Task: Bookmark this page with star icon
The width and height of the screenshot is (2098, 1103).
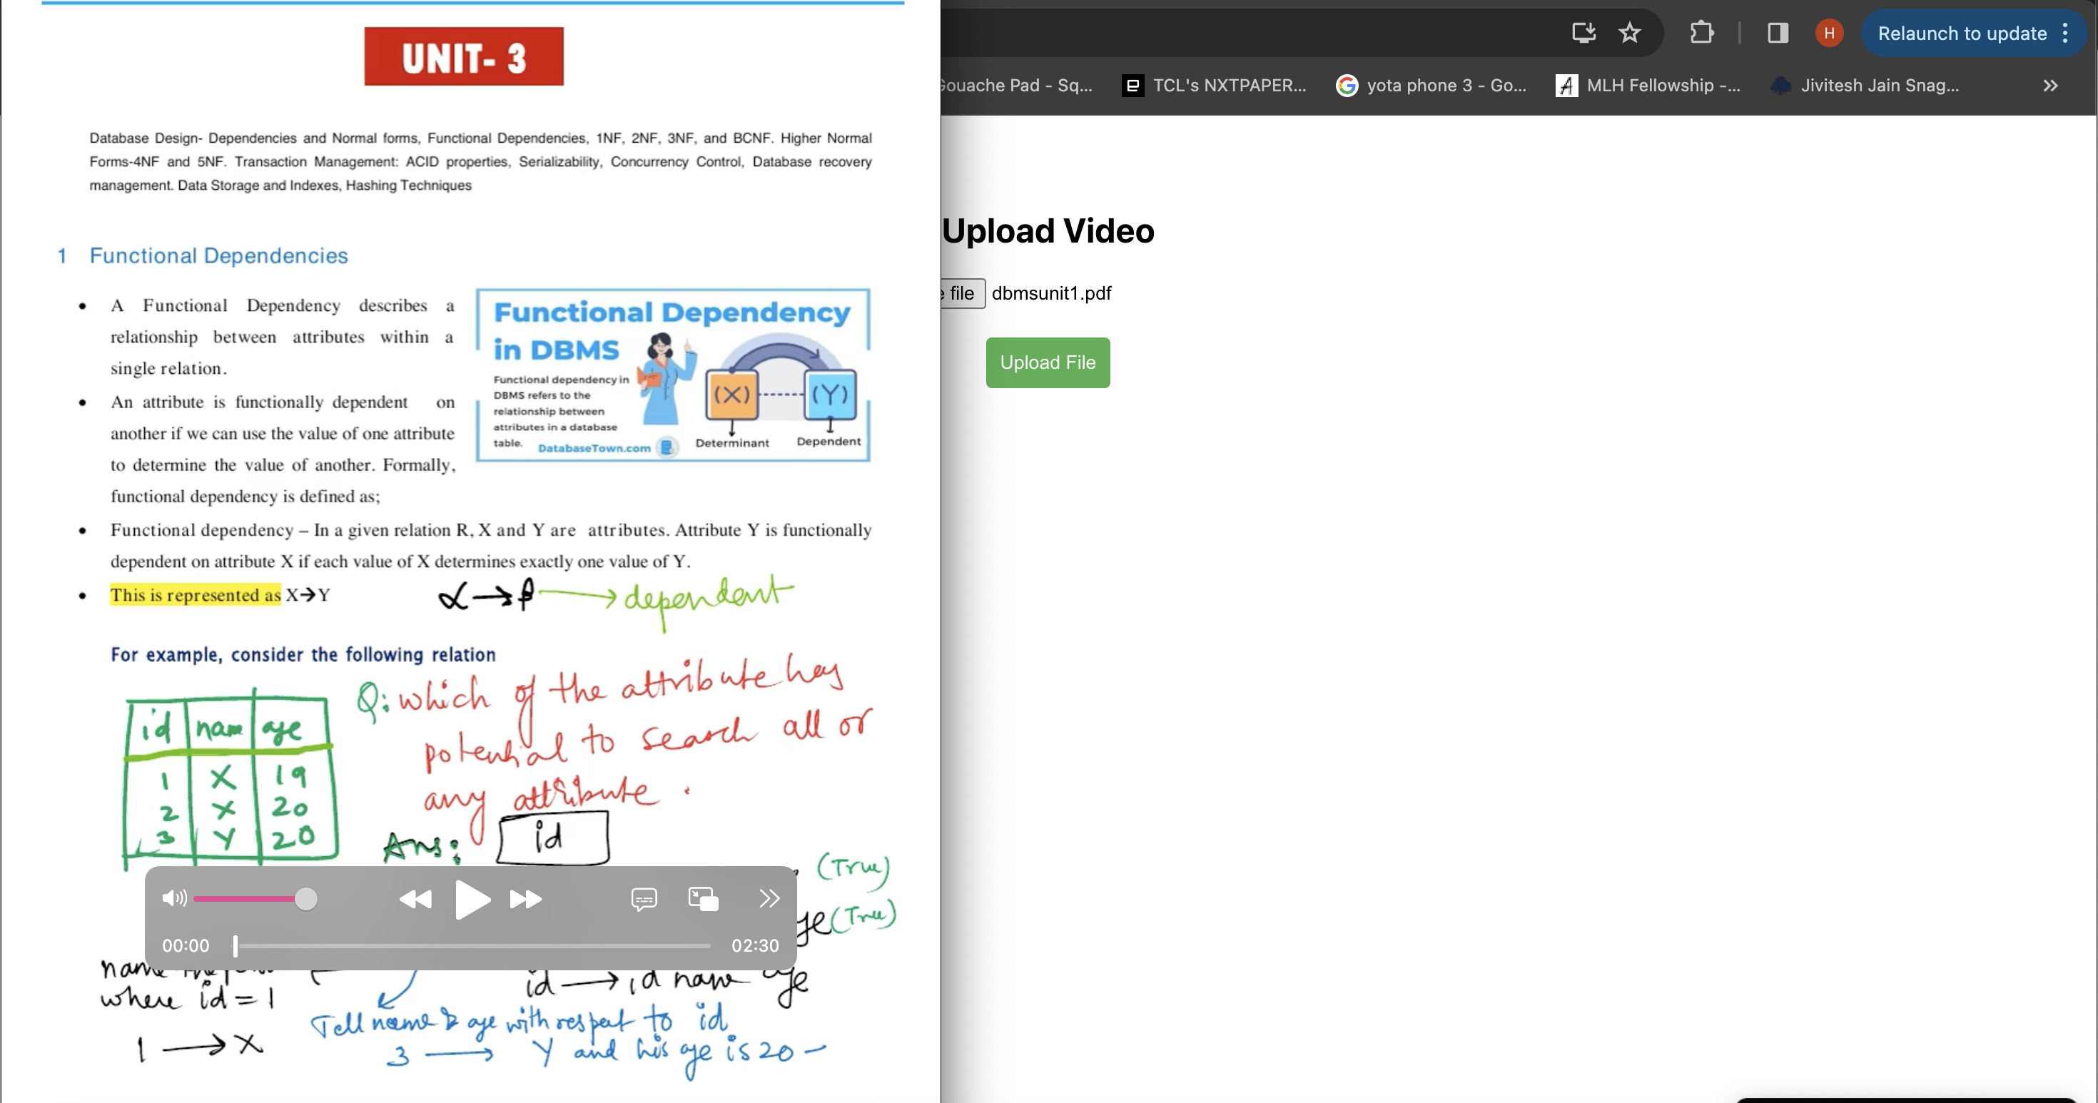Action: click(1630, 33)
